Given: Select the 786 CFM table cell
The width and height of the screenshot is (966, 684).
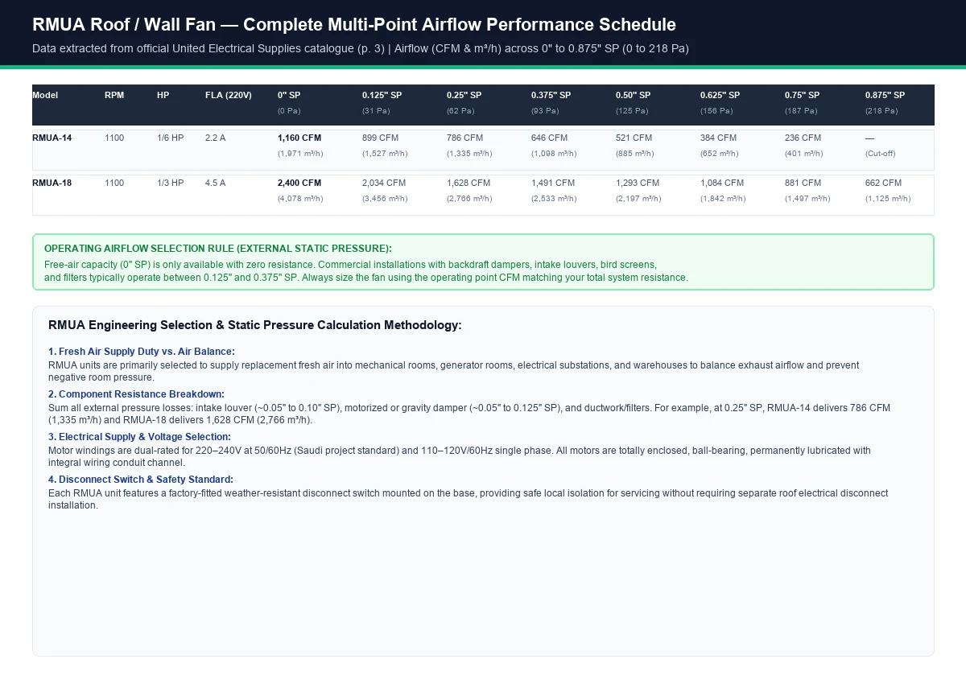Looking at the screenshot, I should point(464,138).
